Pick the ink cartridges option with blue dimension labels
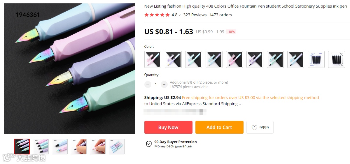The height and width of the screenshot is (164, 350). coord(316,59)
